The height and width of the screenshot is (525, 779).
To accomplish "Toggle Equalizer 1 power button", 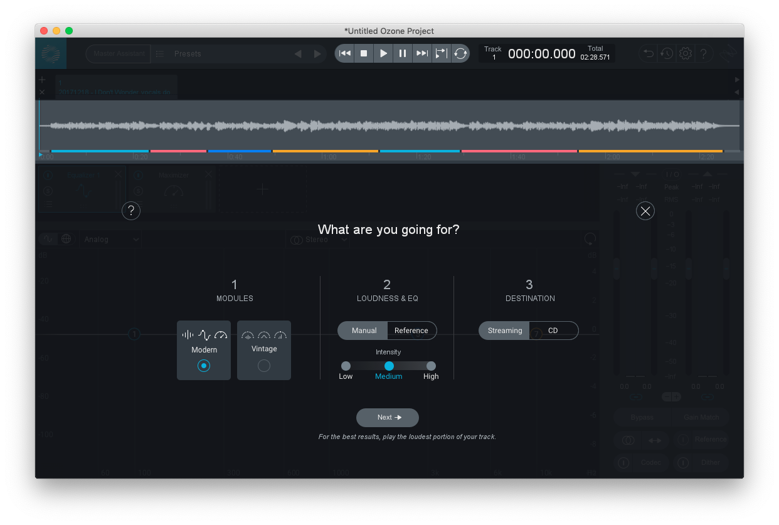I will pyautogui.click(x=48, y=176).
